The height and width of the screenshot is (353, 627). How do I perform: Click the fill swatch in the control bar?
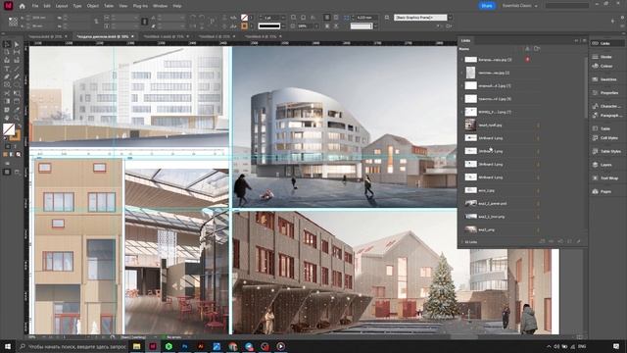click(x=244, y=18)
